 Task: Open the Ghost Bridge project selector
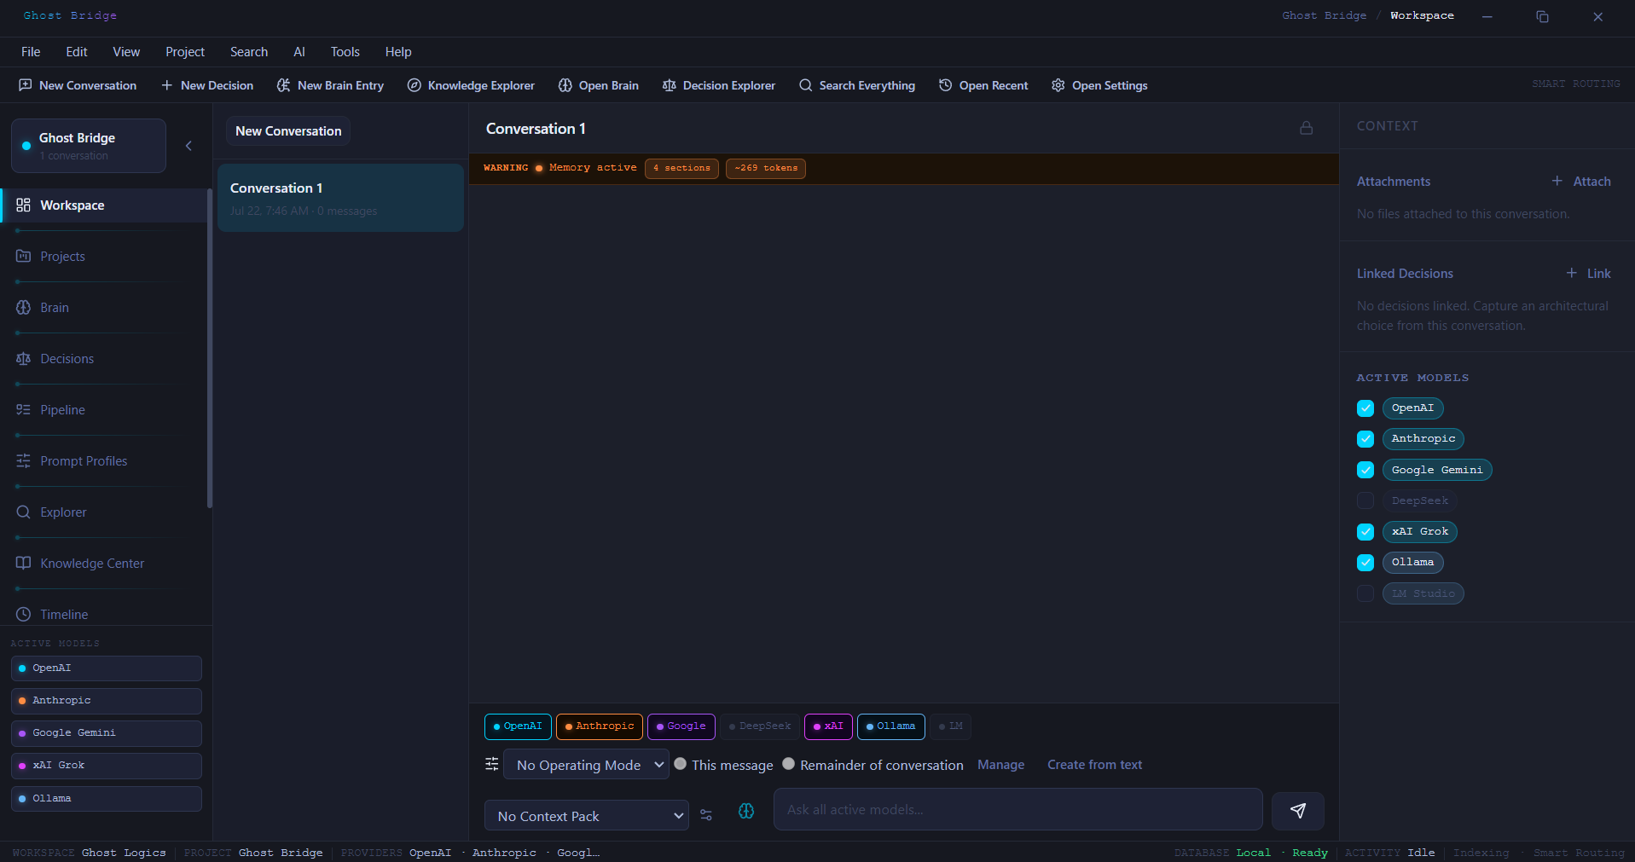pyautogui.click(x=89, y=146)
